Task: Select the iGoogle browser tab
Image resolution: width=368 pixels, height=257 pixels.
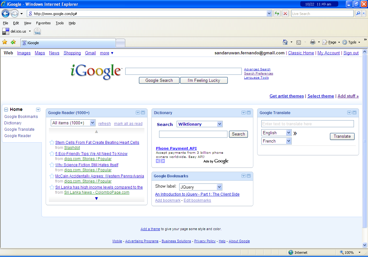Action: (x=68, y=43)
